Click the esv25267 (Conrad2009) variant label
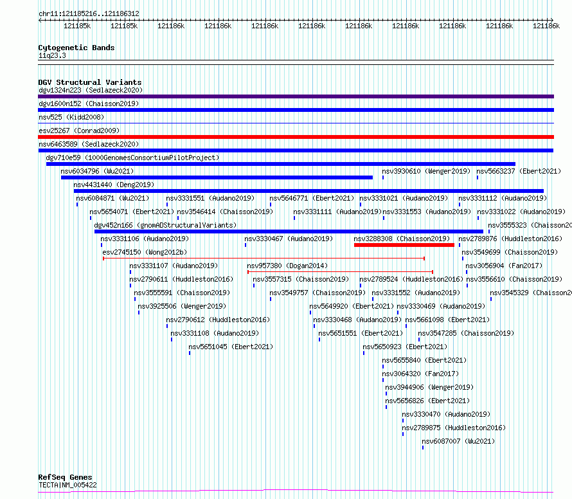The image size is (572, 499). (x=79, y=131)
